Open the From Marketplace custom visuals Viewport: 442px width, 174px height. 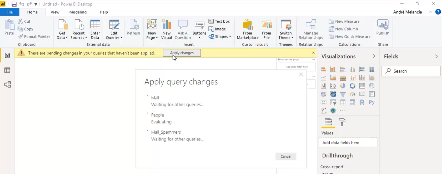248,29
